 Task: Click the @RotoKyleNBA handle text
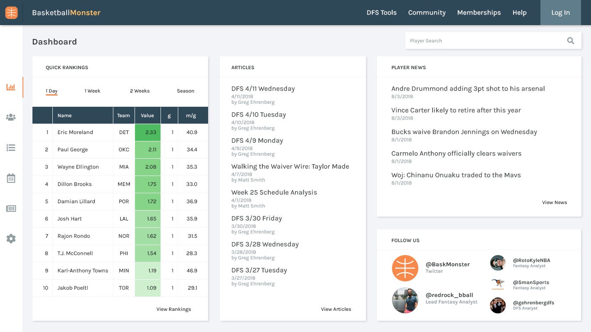point(532,261)
